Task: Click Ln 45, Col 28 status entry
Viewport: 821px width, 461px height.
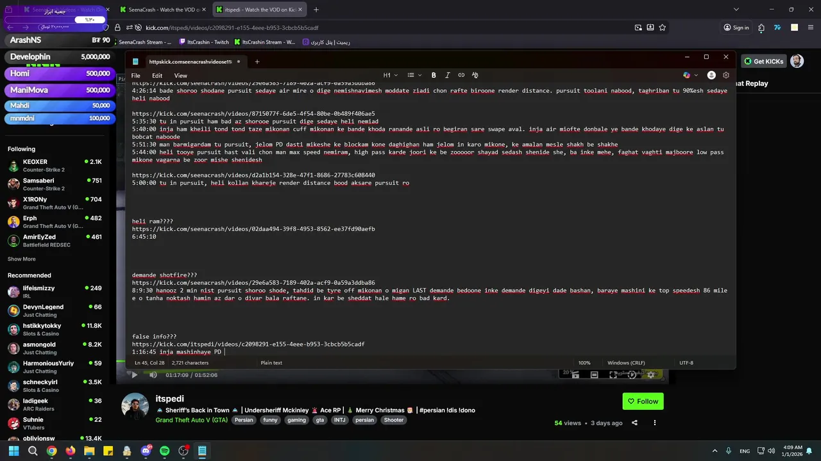Action: click(149, 362)
